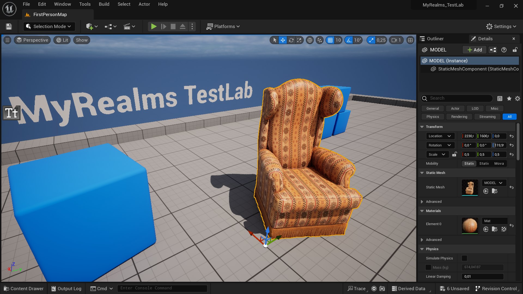Collapse the Transform section
This screenshot has height=294, width=523.
click(422, 127)
